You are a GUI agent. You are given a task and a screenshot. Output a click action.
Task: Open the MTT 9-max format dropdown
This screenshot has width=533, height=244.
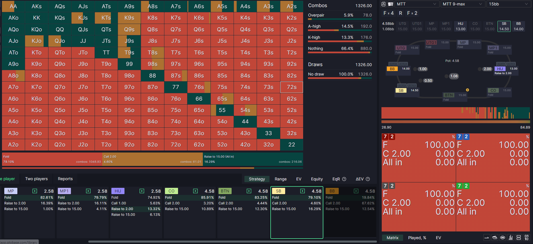(x=463, y=4)
